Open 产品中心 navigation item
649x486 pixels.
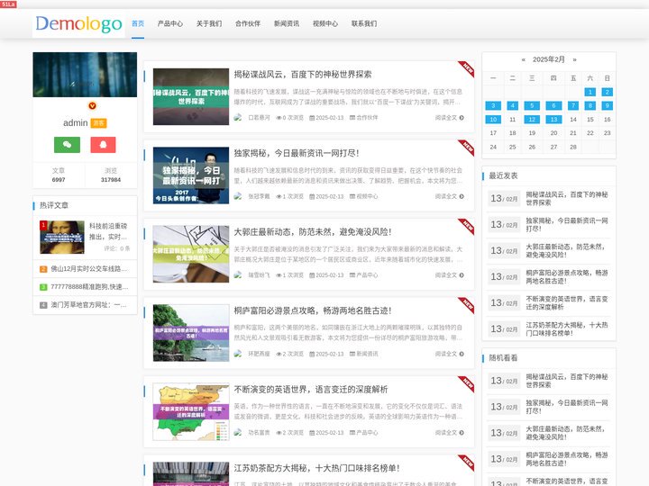tap(170, 23)
